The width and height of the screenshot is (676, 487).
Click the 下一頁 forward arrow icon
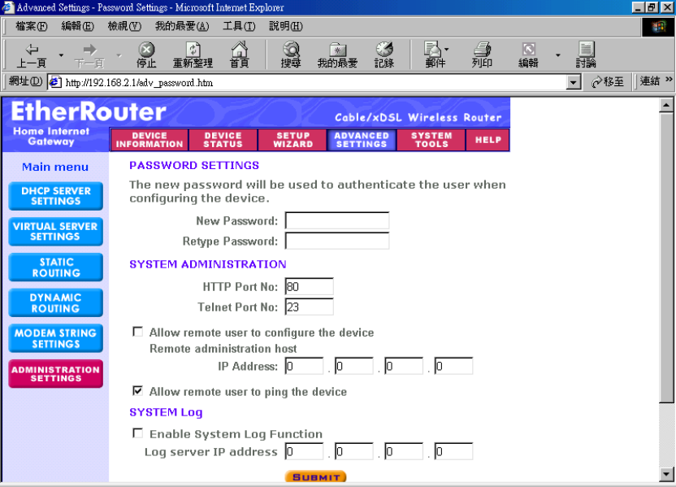point(89,50)
